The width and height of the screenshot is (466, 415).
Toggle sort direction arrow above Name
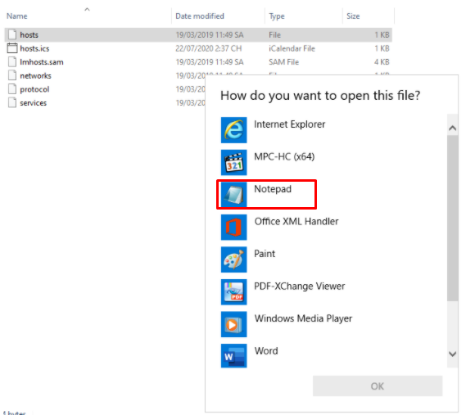(x=87, y=10)
